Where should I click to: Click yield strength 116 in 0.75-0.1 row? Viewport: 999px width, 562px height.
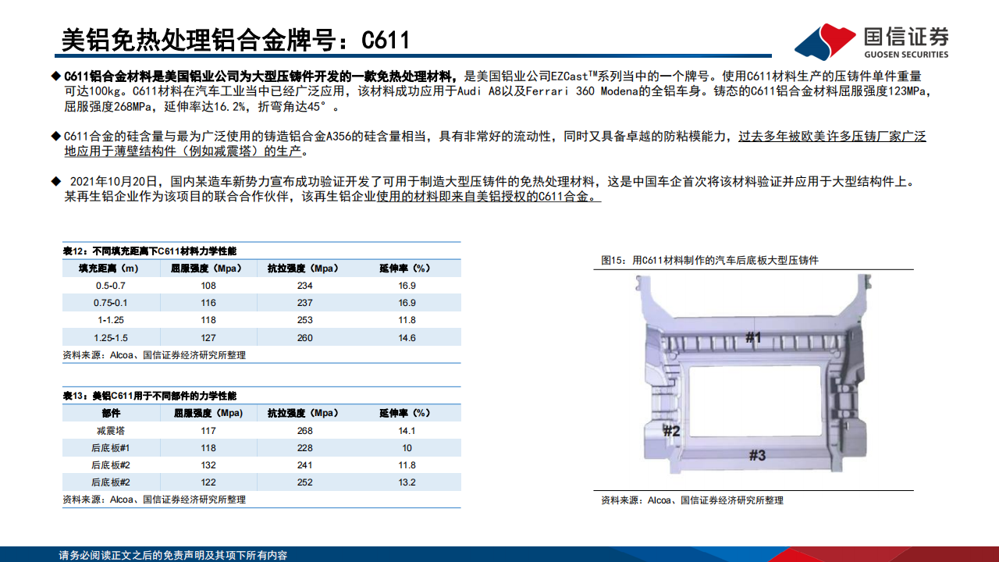click(x=208, y=303)
